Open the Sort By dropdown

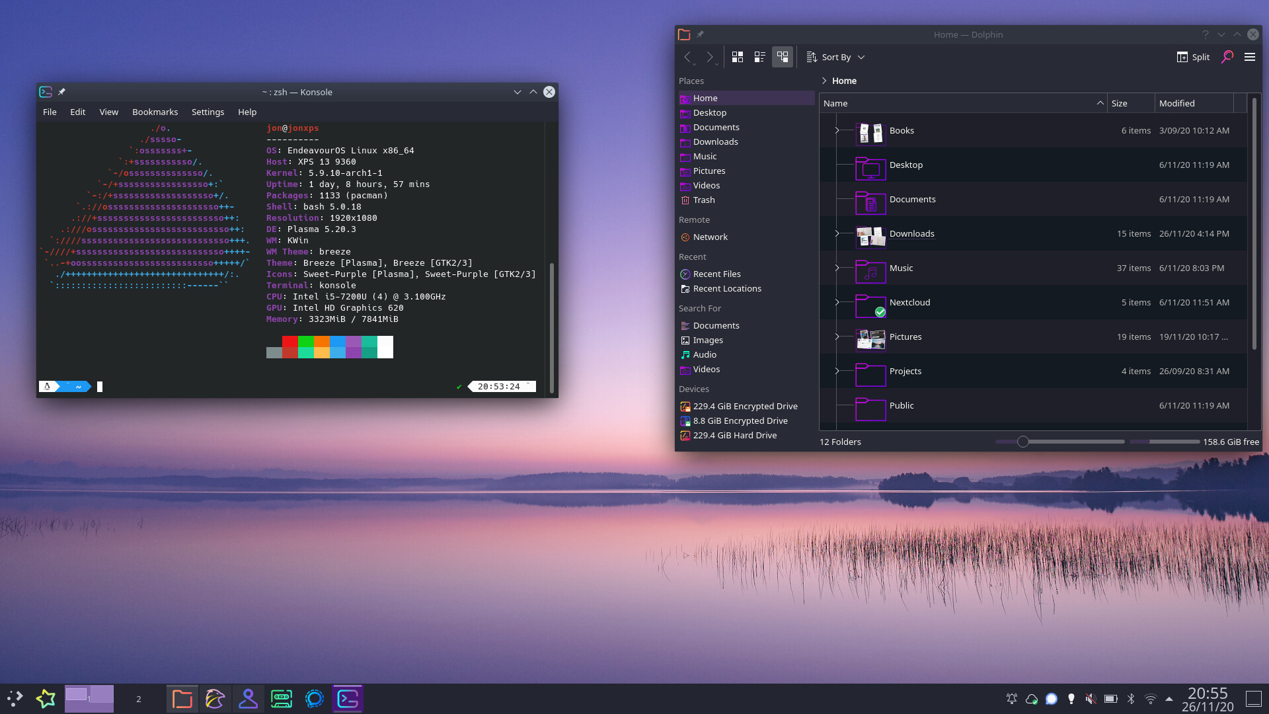[836, 57]
